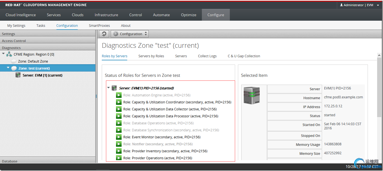The image size is (383, 171).
Task: Click Red Hat CloudForms Management Engine logo
Action: 46,5
